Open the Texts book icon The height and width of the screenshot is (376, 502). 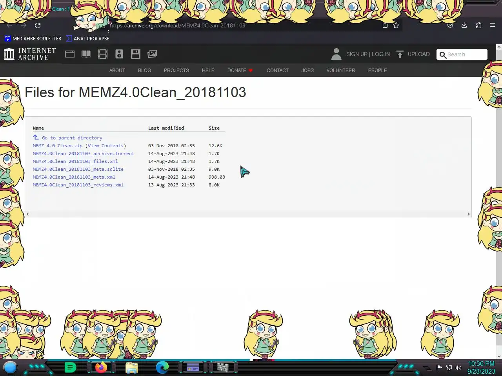[x=86, y=54]
